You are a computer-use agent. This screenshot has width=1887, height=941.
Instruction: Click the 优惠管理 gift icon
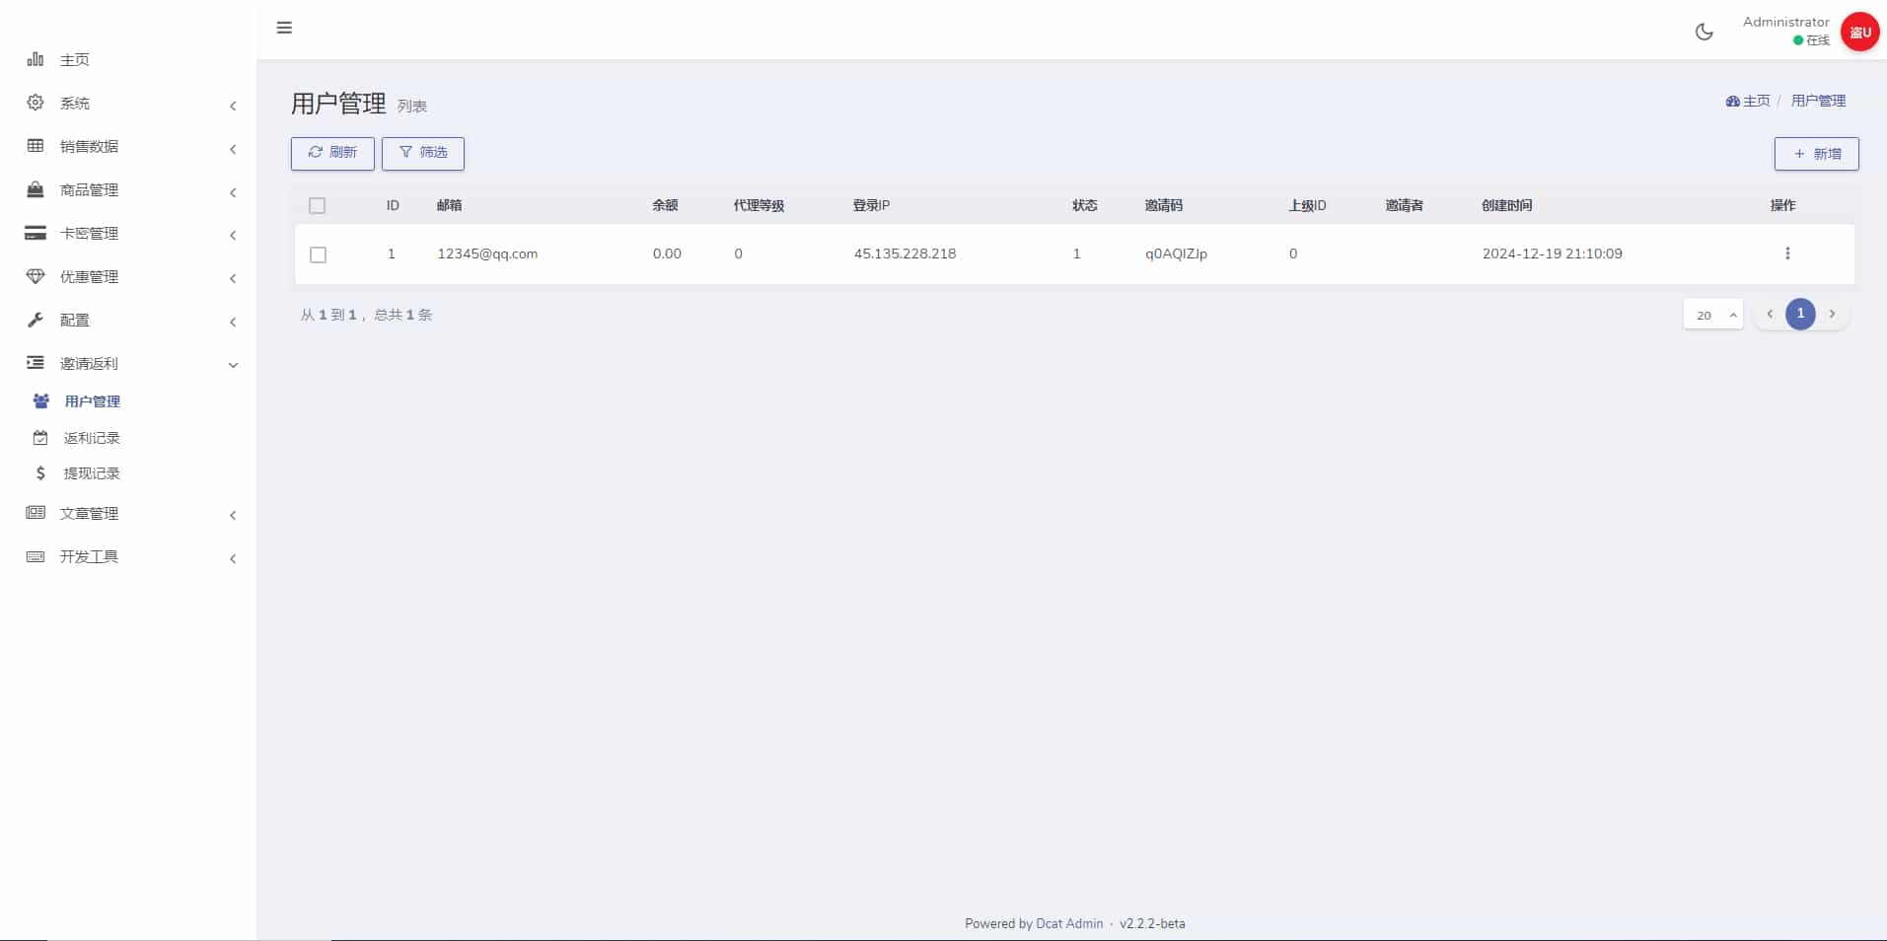[36, 276]
